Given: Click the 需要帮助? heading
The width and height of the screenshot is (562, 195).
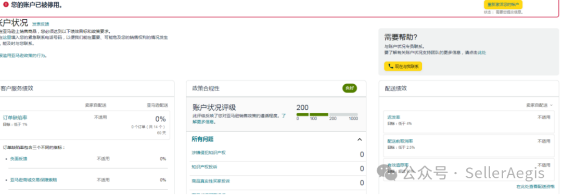Looking at the screenshot, I should (401, 37).
